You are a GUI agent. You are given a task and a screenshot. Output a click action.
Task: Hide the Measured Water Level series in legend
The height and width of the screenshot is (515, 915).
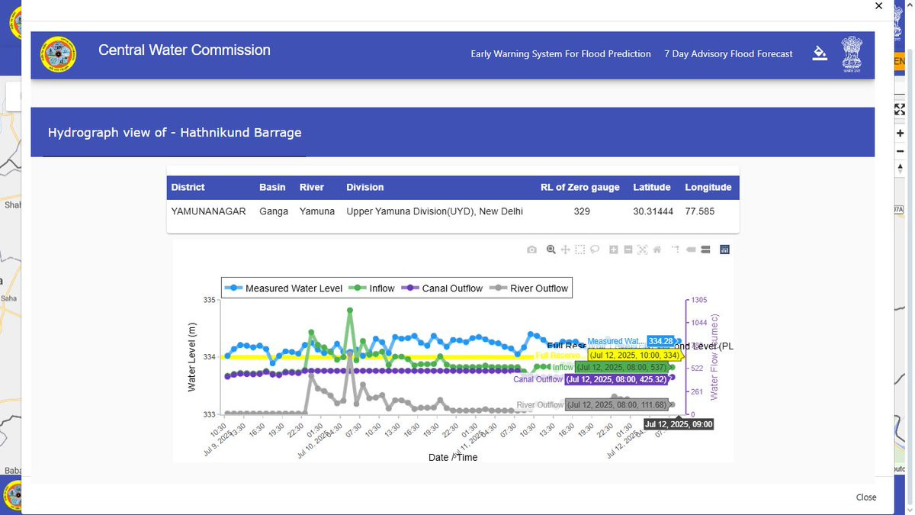pyautogui.click(x=284, y=288)
